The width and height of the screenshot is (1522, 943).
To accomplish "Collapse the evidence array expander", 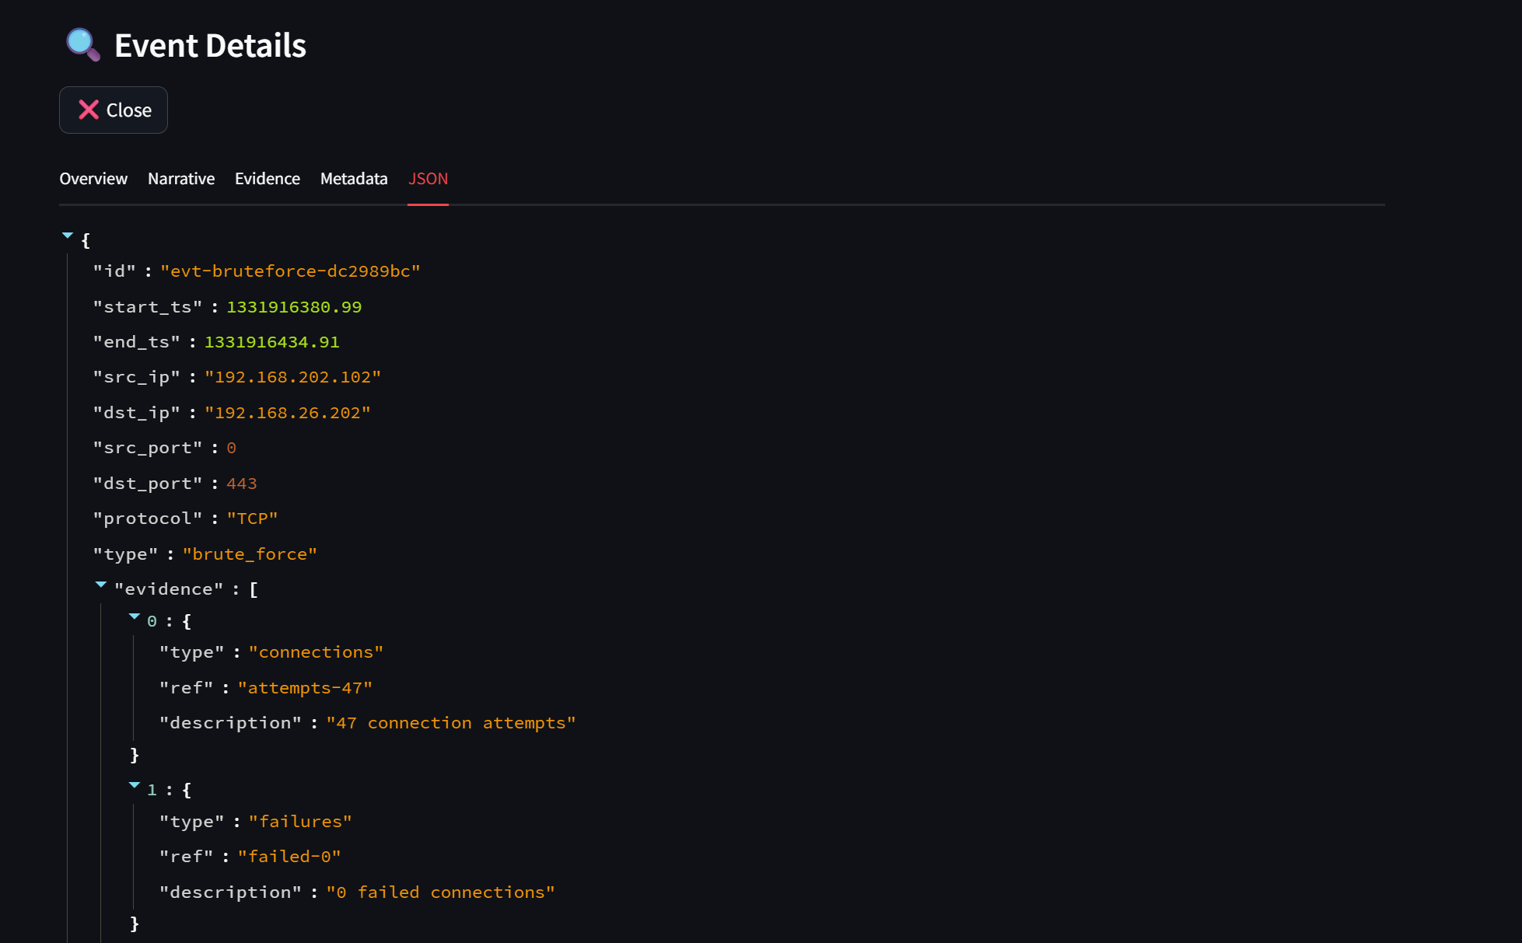I will 101,585.
